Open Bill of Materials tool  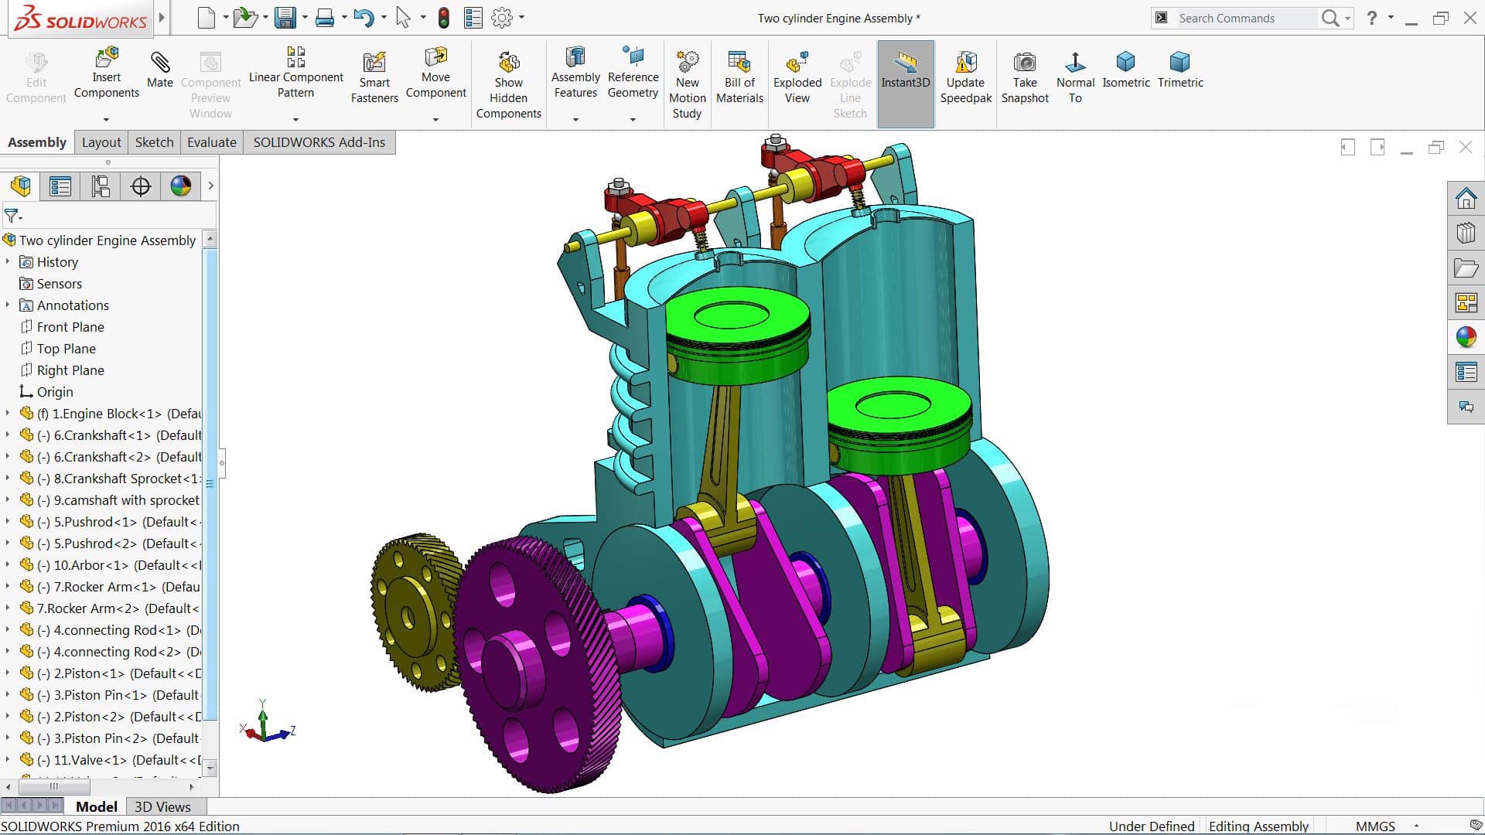pos(739,77)
